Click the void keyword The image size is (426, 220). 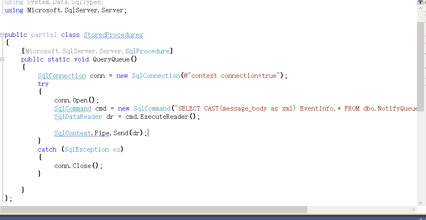[x=81, y=59]
